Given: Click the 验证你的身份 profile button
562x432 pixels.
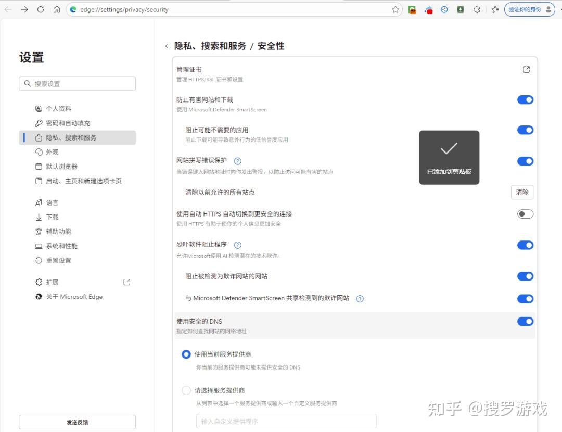Looking at the screenshot, I should click(x=529, y=10).
